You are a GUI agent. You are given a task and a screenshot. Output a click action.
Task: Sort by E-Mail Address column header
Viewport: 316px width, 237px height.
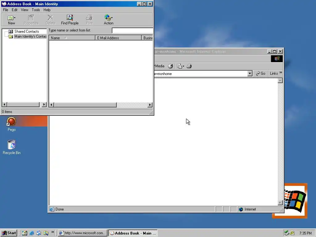point(118,38)
